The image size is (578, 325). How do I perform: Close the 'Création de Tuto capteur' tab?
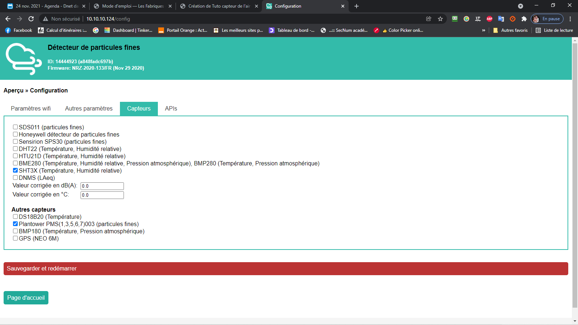coord(256,6)
